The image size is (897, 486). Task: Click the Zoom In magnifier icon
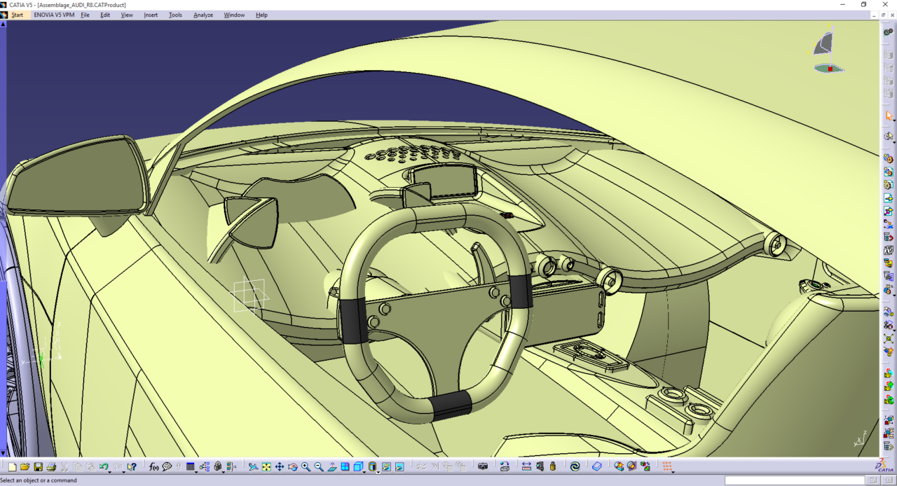point(306,466)
